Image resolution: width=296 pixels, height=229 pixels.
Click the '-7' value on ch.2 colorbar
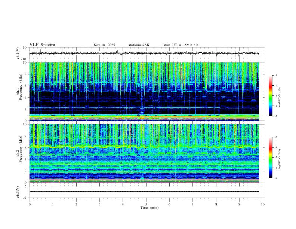pos(276,178)
